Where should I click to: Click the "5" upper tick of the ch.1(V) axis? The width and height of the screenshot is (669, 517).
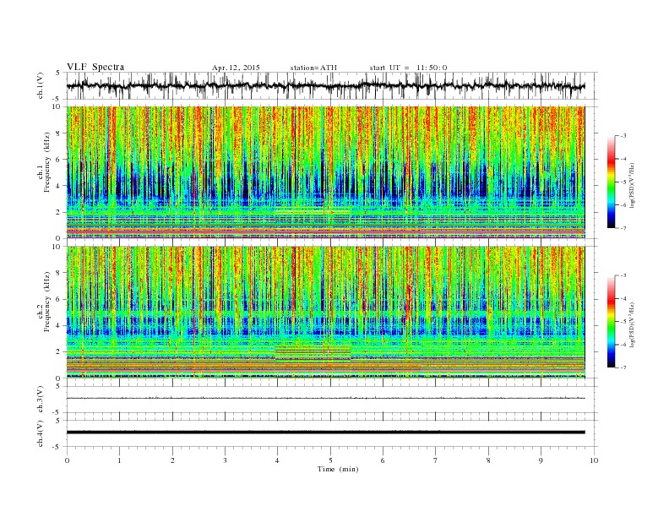coord(58,73)
